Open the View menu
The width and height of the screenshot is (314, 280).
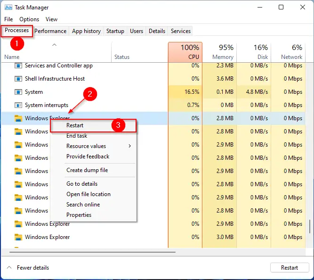click(51, 19)
